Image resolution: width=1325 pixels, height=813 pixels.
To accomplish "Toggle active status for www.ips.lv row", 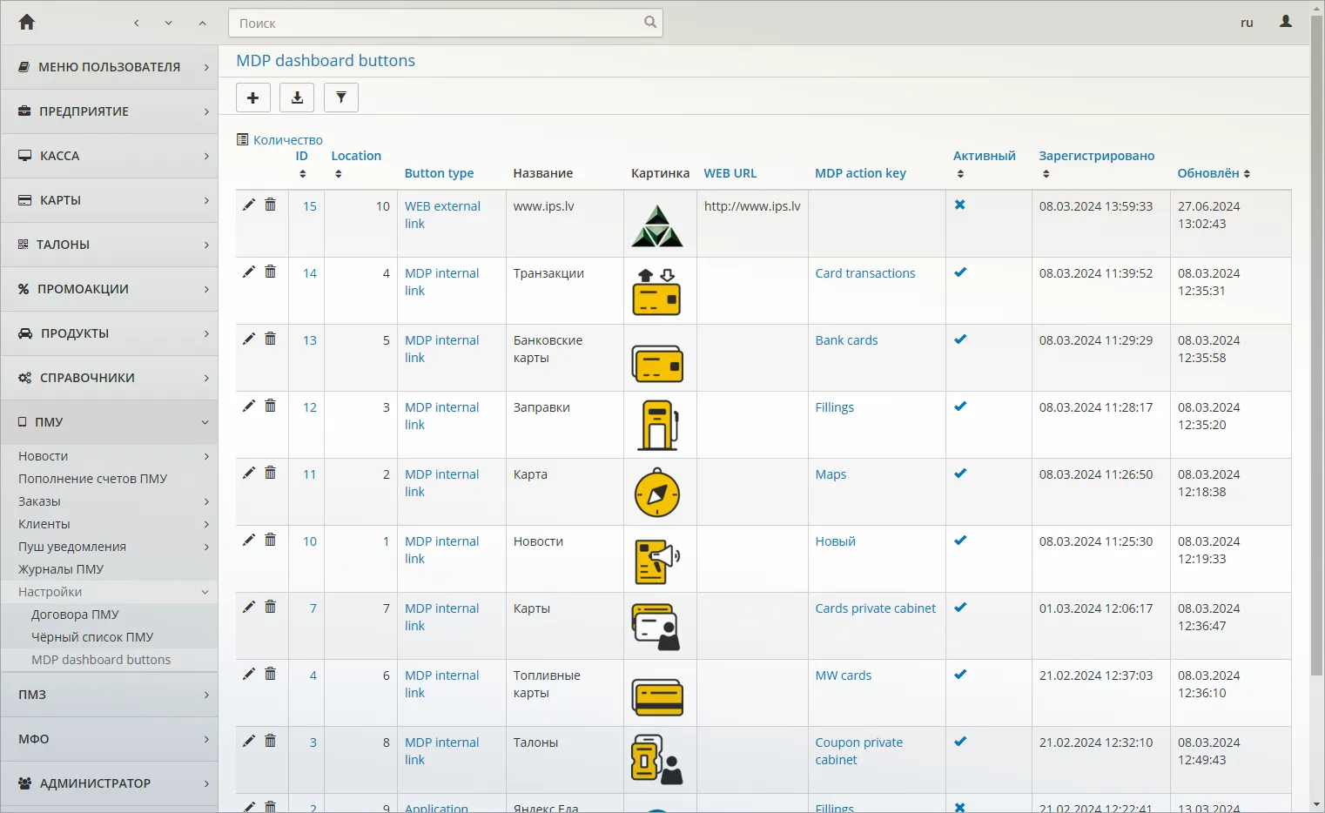I will [x=960, y=205].
